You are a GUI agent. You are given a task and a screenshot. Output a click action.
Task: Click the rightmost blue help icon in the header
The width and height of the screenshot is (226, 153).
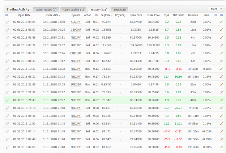pos(222,15)
